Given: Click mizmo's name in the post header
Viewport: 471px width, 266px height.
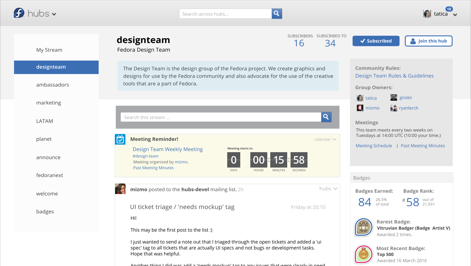Looking at the screenshot, I should [x=139, y=189].
